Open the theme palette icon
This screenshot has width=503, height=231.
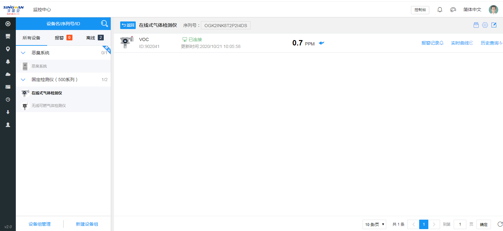(453, 10)
